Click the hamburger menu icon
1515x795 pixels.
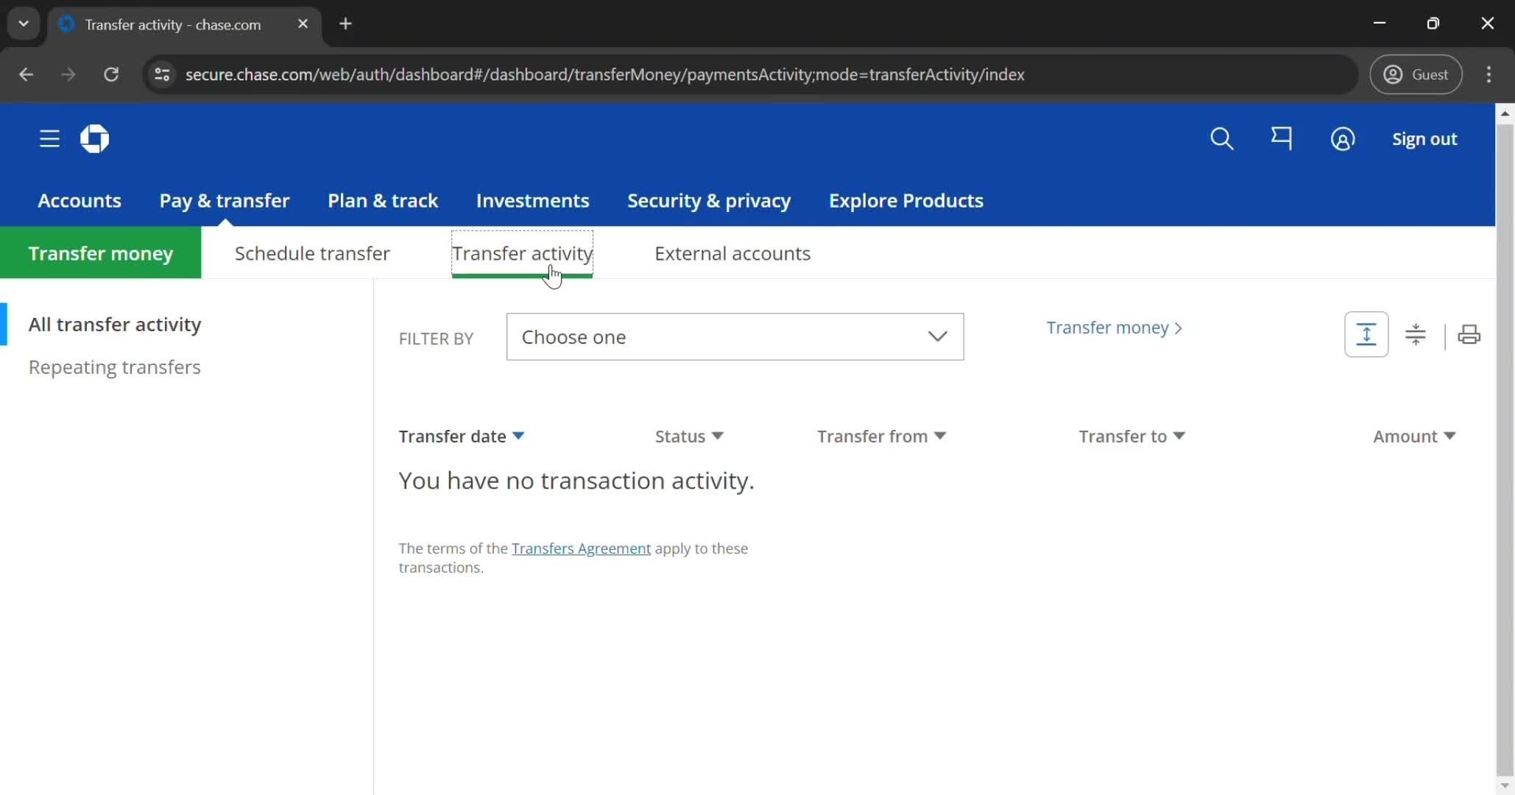click(x=49, y=139)
